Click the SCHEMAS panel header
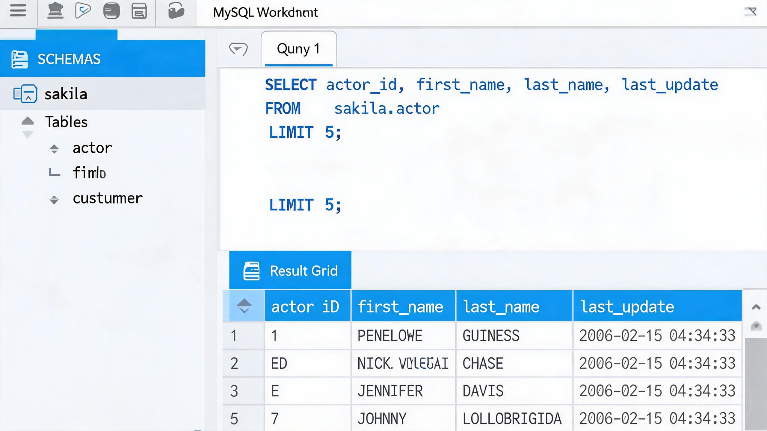Image resolution: width=767 pixels, height=431 pixels. point(102,59)
